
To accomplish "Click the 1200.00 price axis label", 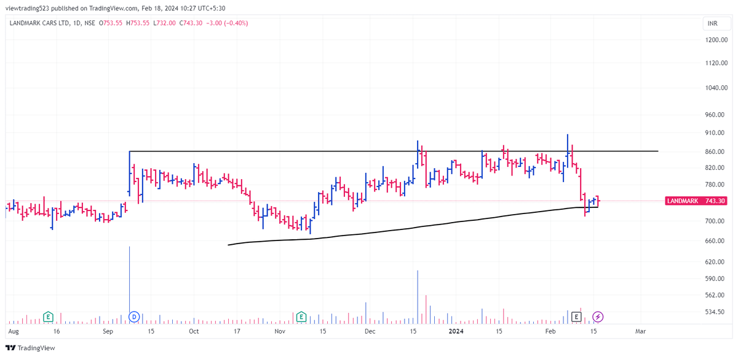I will coord(717,40).
